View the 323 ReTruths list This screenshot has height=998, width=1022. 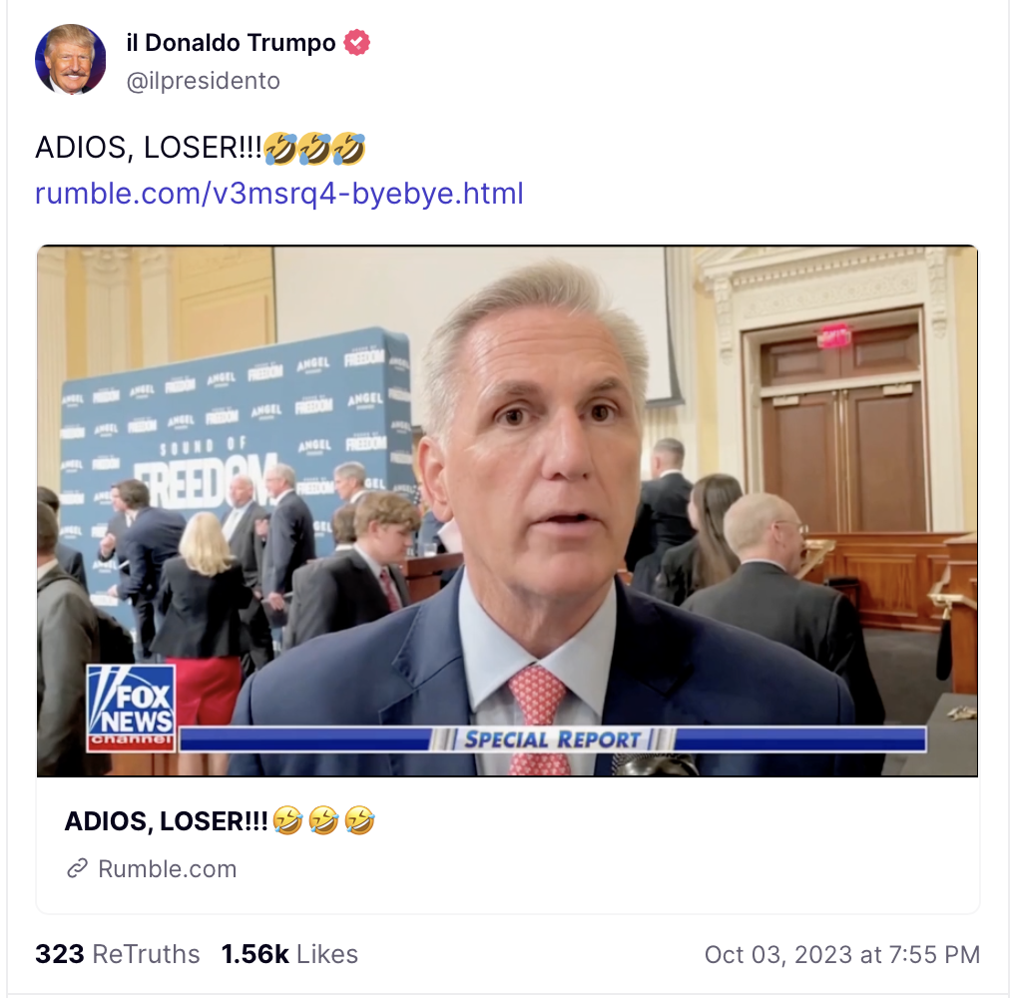118,954
